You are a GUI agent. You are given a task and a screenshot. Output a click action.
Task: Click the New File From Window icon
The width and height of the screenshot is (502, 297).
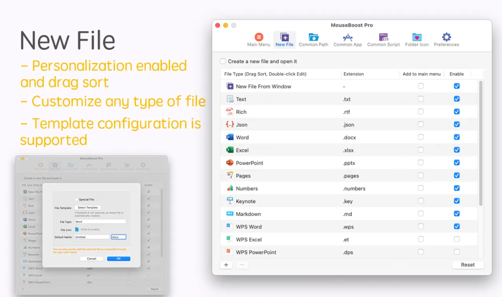230,86
